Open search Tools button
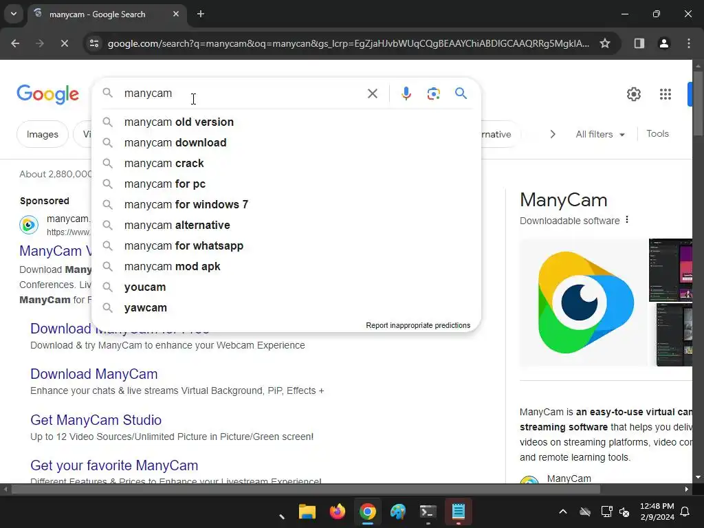The height and width of the screenshot is (528, 704). click(x=657, y=134)
